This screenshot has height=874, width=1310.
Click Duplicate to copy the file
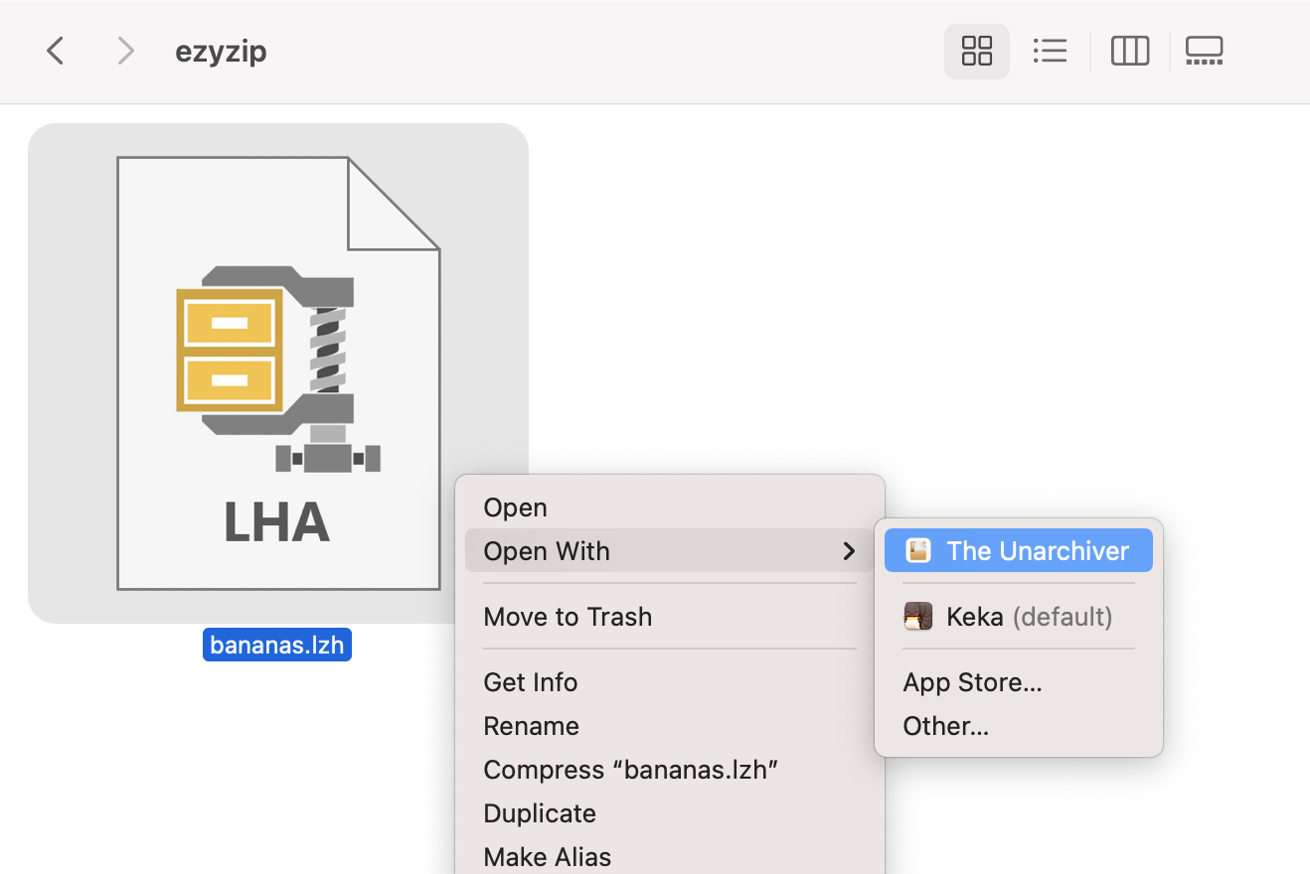[x=539, y=812]
